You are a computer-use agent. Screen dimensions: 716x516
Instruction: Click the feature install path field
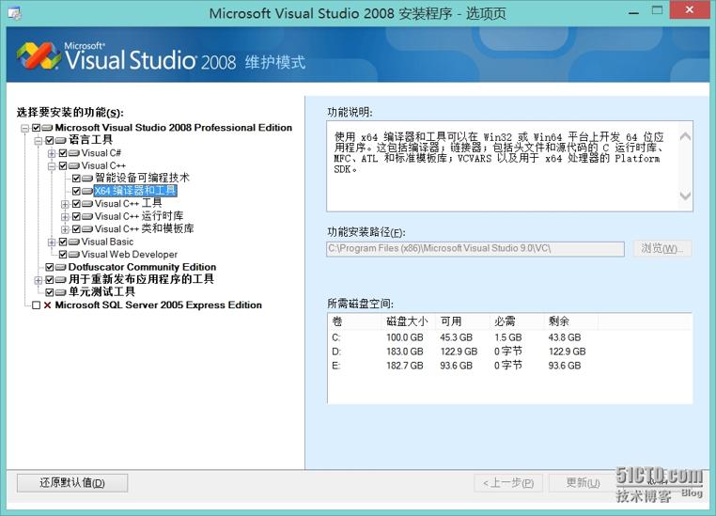pyautogui.click(x=475, y=249)
